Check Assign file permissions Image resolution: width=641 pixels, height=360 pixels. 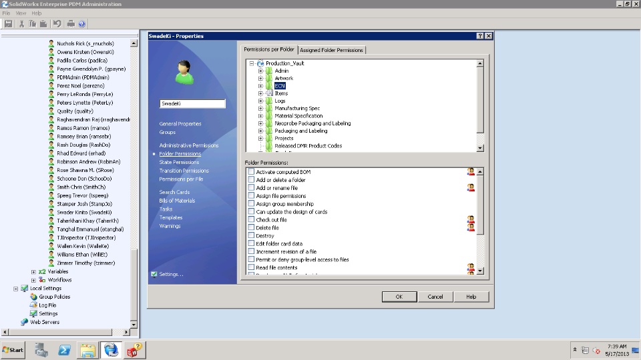251,195
